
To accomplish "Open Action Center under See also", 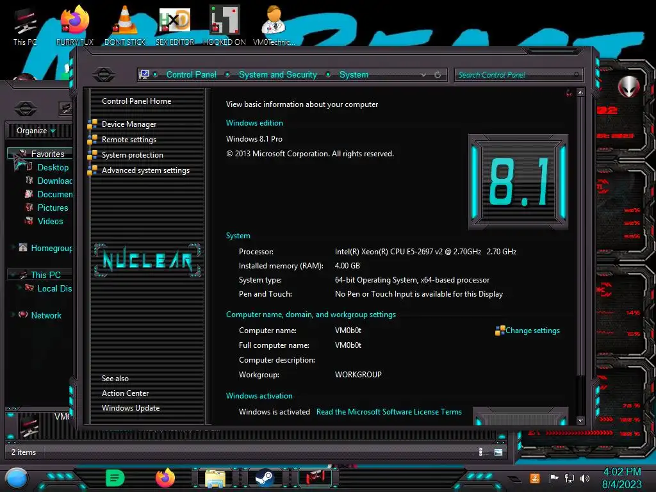I will 125,393.
